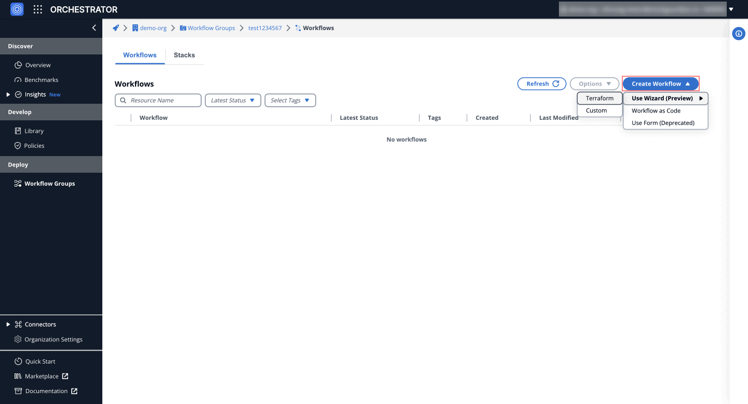Image resolution: width=748 pixels, height=404 pixels.
Task: Select Terraform from the wizard submenu
Action: coord(599,99)
